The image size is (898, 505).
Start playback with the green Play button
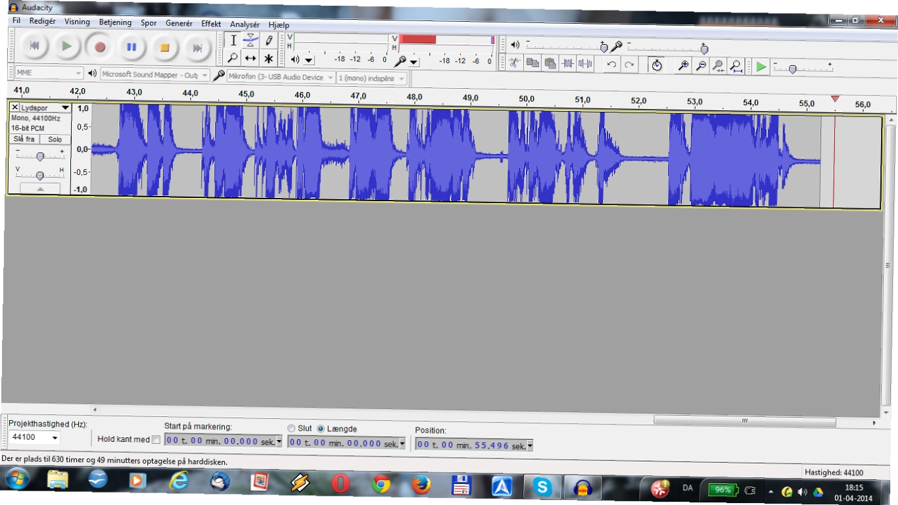[66, 47]
